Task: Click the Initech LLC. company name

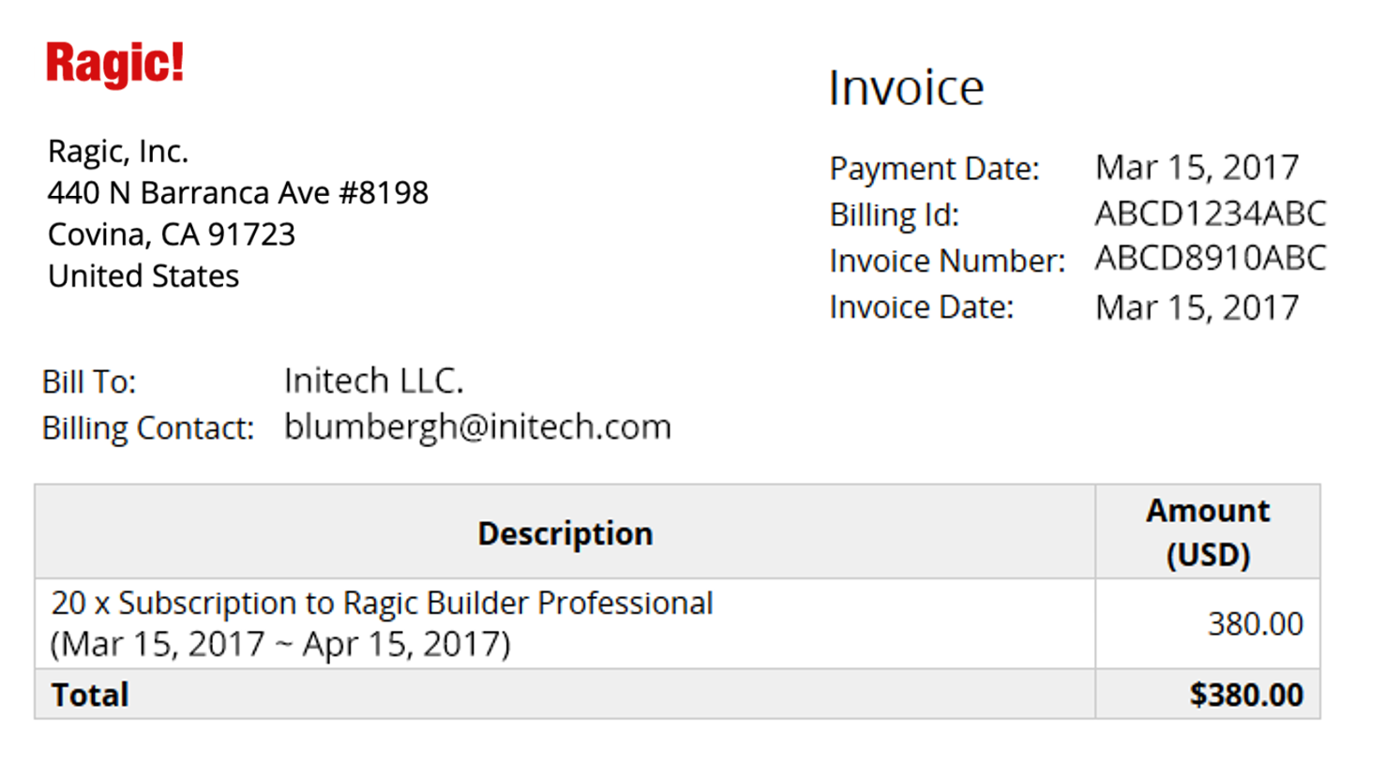Action: pos(373,381)
